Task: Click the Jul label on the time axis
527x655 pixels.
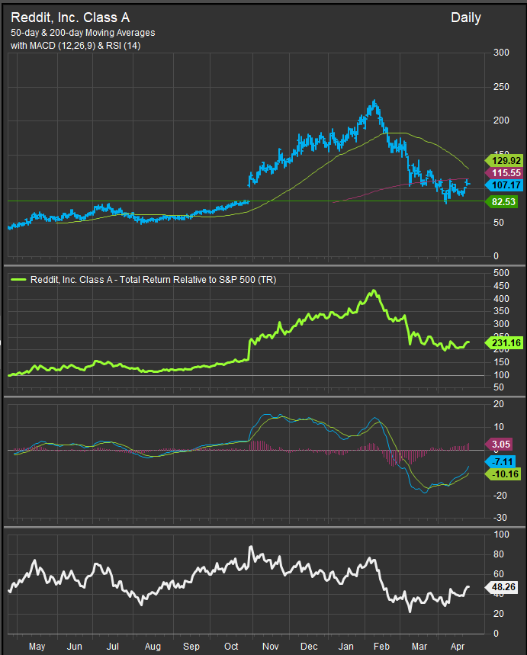Action: (x=112, y=646)
